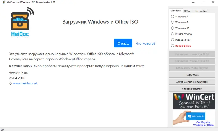Maximize the ISO Downloader window

[x=203, y=2]
